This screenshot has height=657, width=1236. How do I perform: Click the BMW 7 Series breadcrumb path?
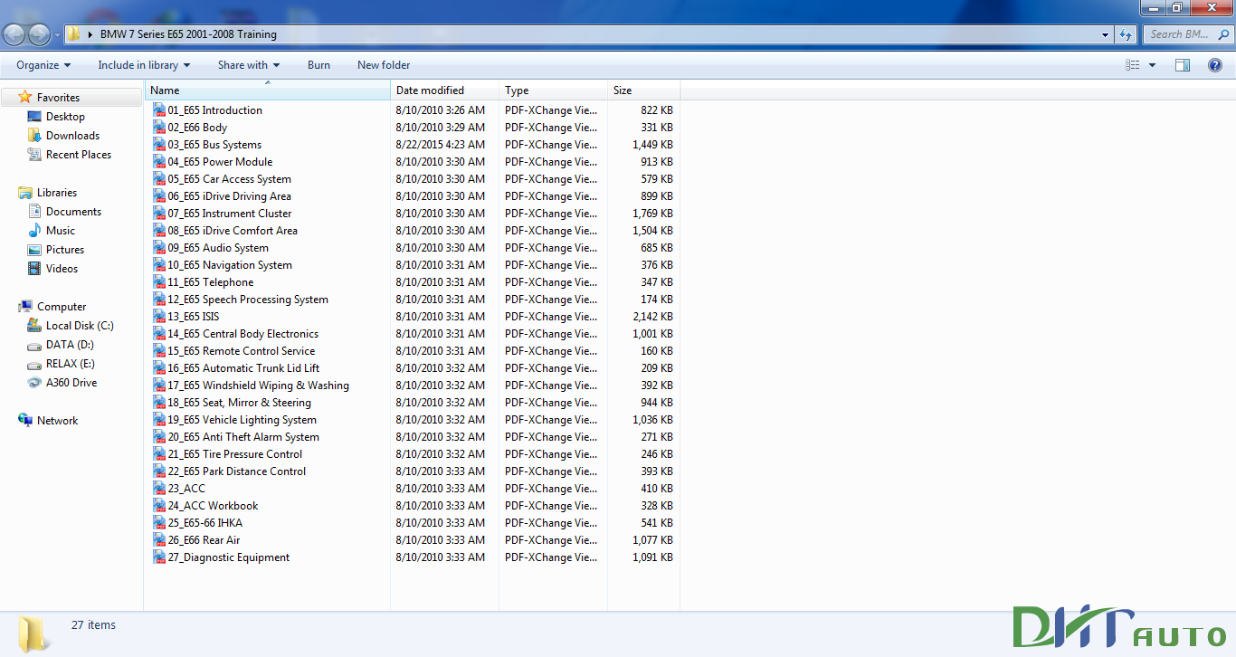pos(188,34)
